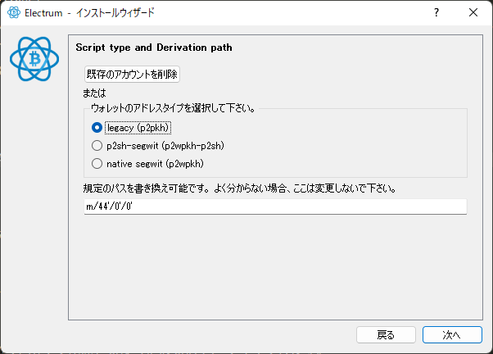Click the 規定のパスを書き換え可能です description text
493x354 pixels.
(241, 188)
